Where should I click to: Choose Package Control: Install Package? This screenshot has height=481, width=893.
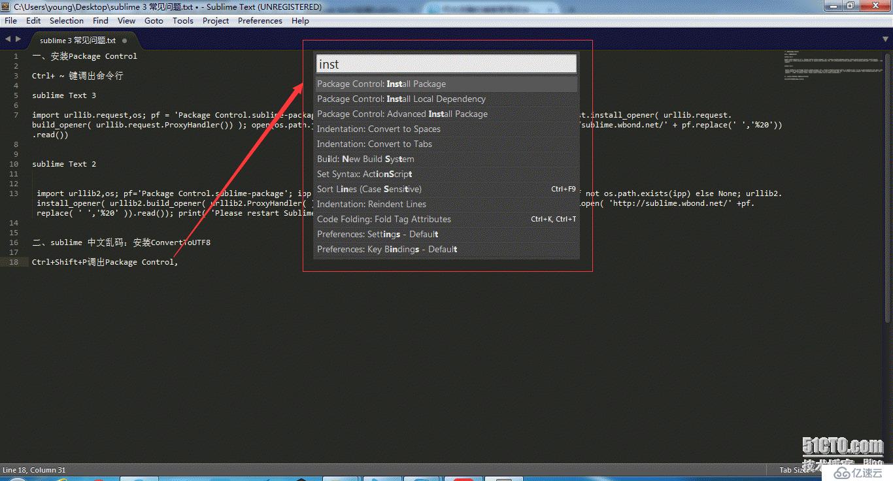(446, 84)
